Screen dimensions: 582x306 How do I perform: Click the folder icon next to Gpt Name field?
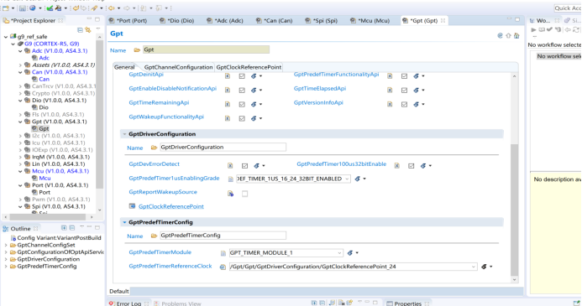(137, 50)
